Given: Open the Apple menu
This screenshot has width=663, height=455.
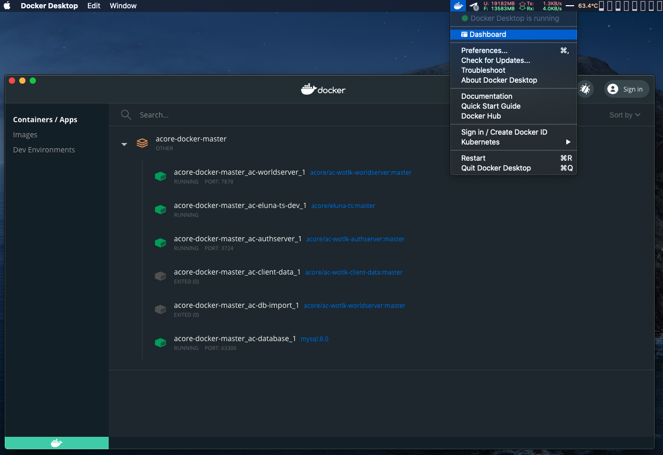Looking at the screenshot, I should coord(7,6).
